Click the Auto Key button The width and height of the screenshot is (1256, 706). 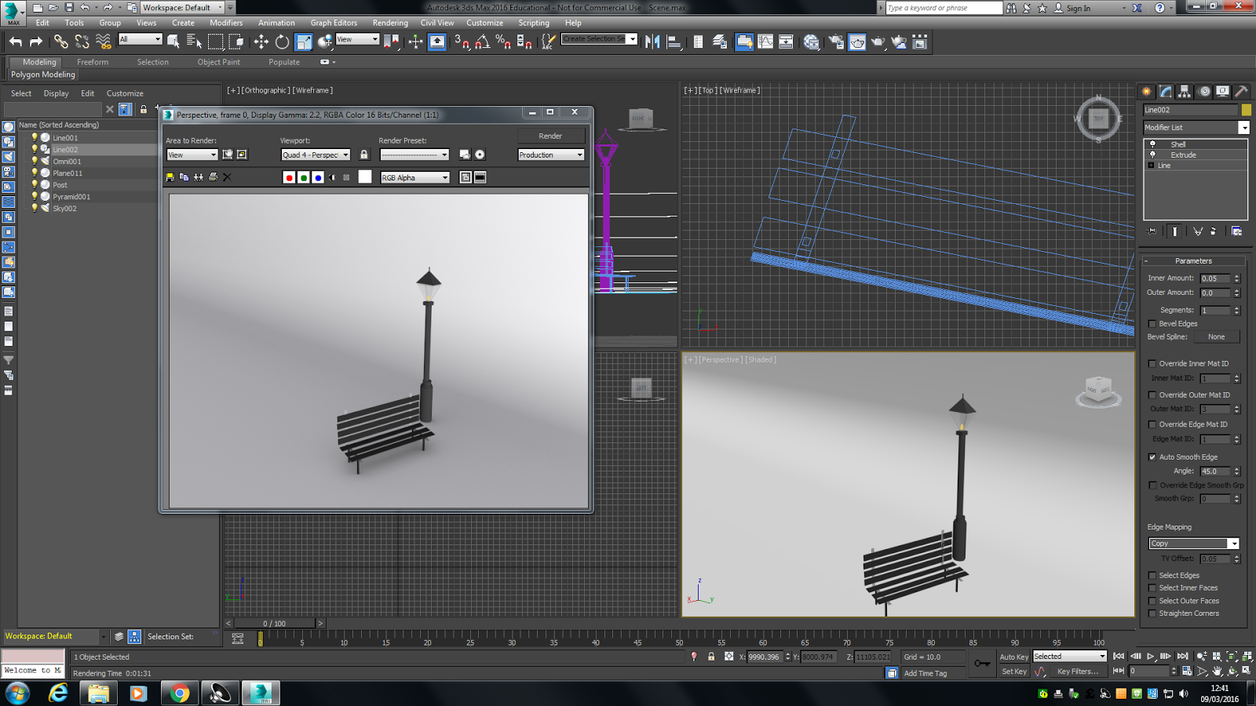pyautogui.click(x=1013, y=657)
